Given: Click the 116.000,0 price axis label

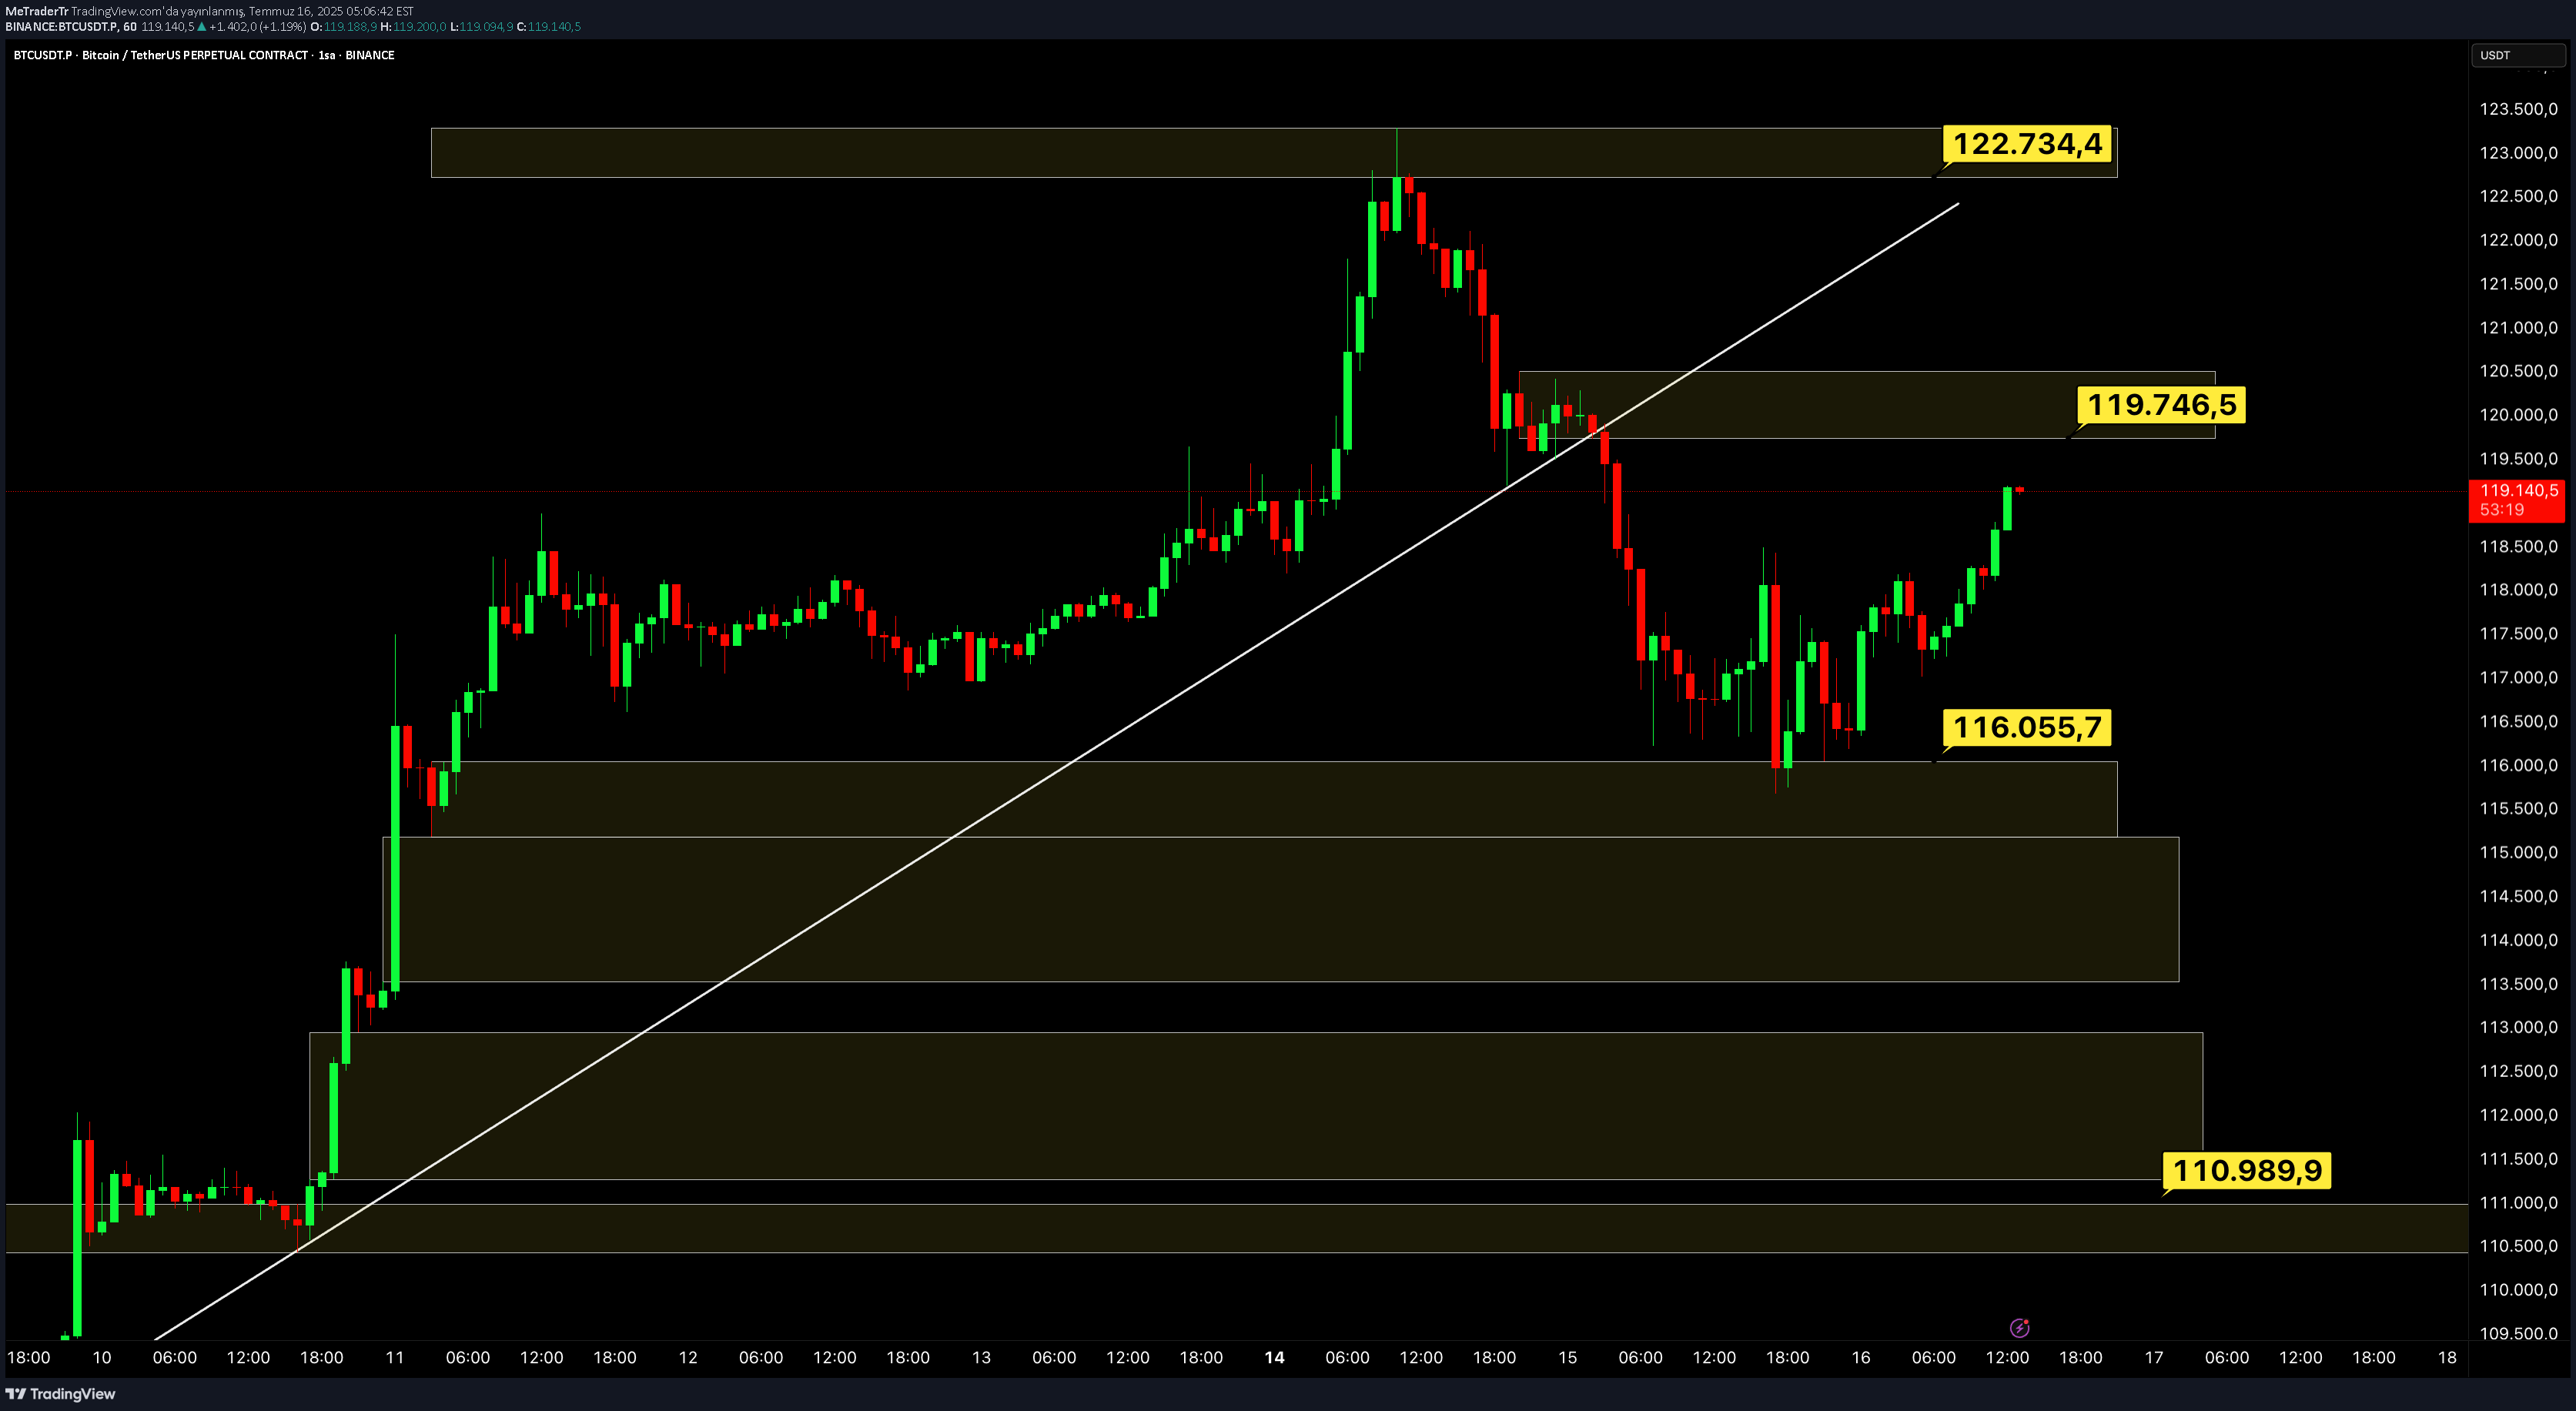Looking at the screenshot, I should (2518, 765).
